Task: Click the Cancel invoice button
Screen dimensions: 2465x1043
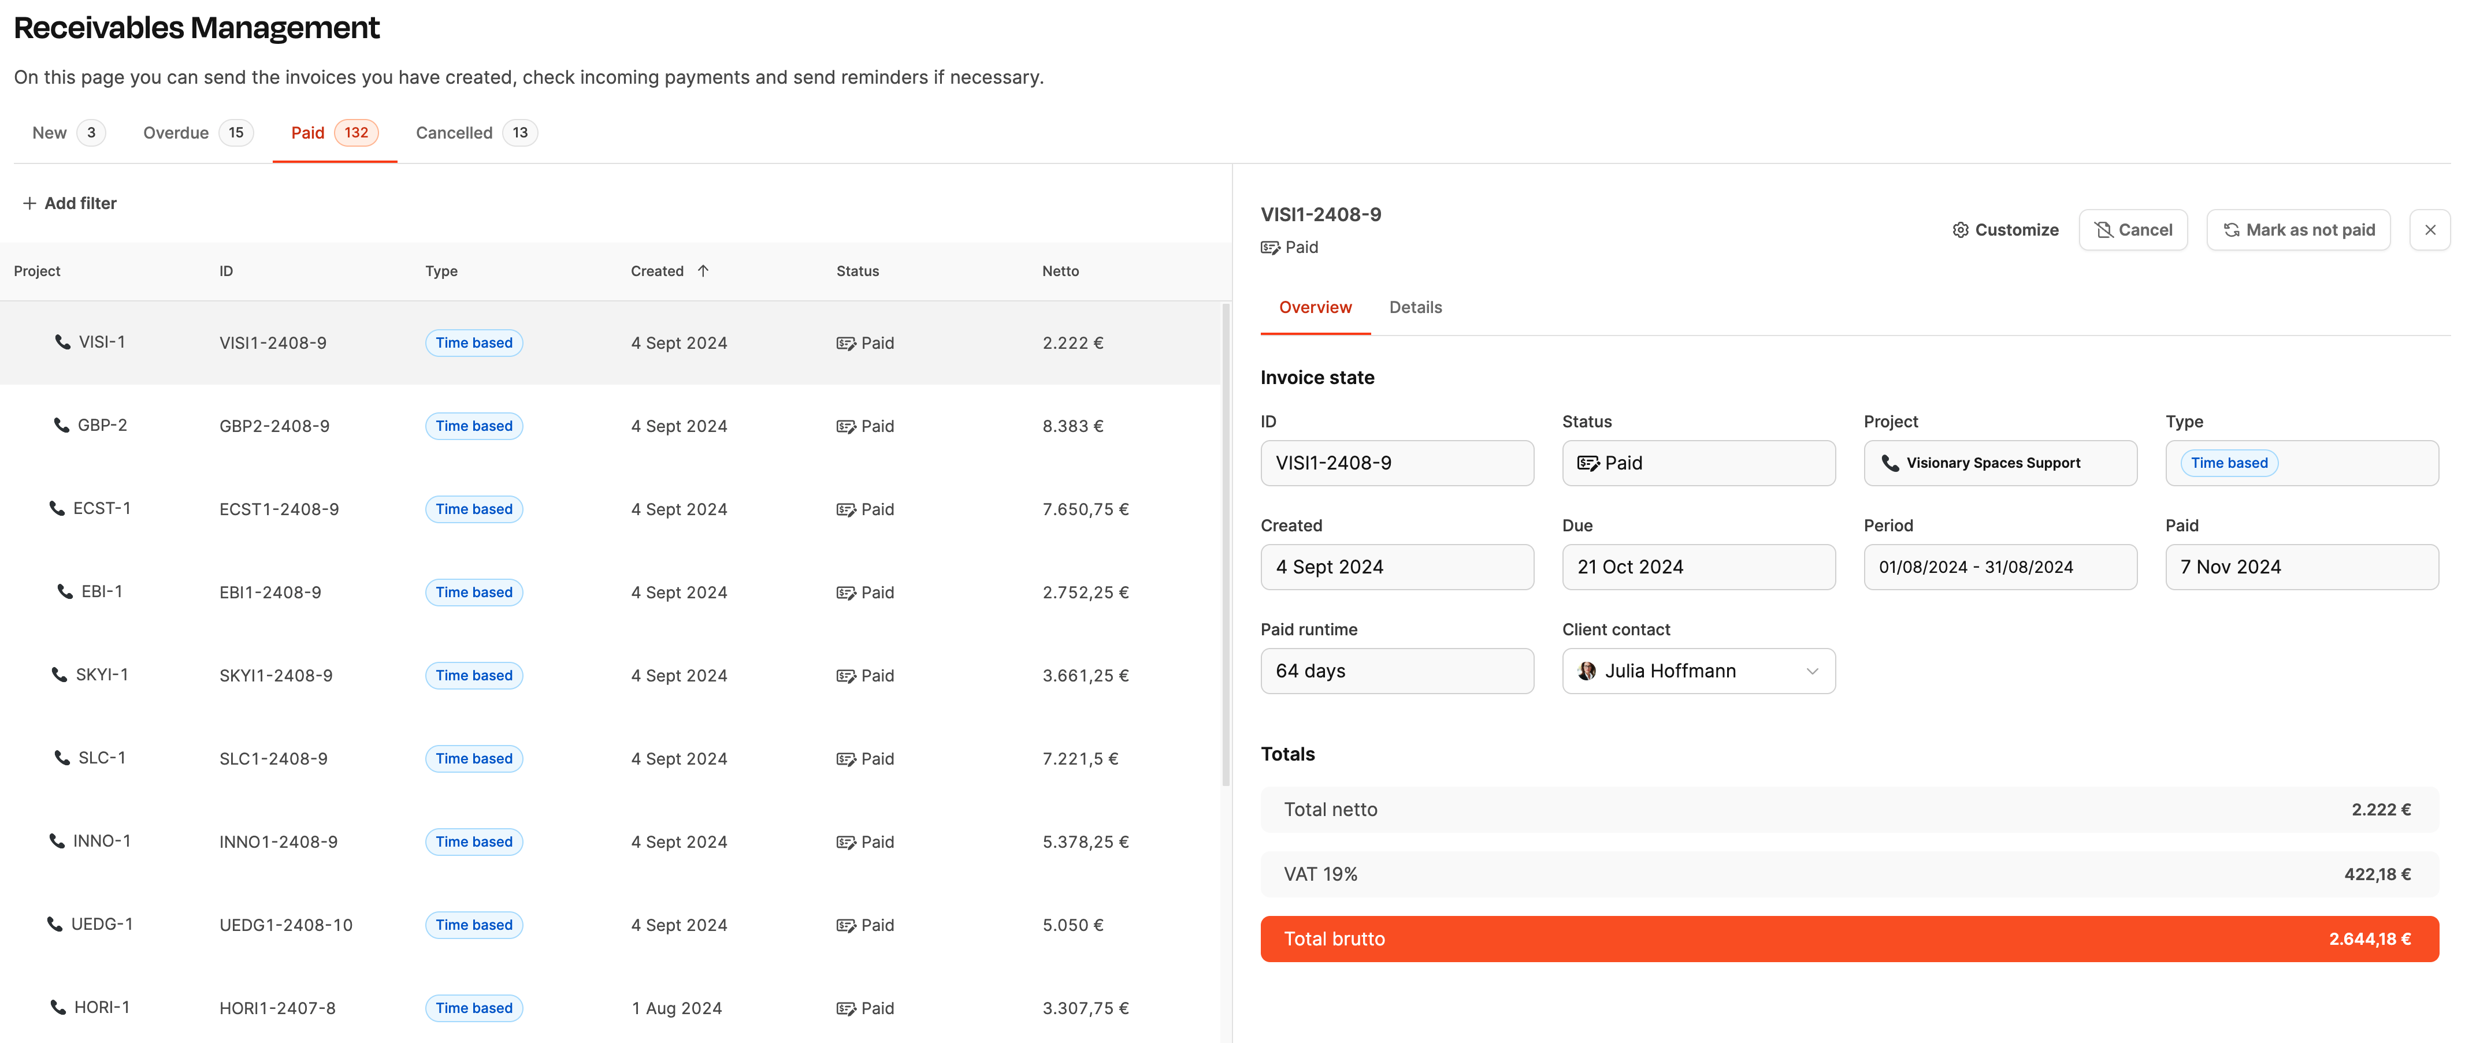Action: click(x=2133, y=230)
